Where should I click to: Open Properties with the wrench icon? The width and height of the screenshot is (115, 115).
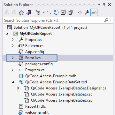point(87,13)
